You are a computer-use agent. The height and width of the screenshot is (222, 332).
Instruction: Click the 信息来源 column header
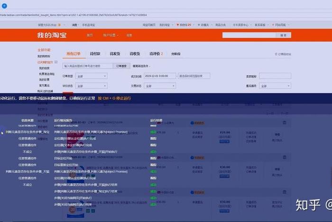pyautogui.click(x=28, y=120)
